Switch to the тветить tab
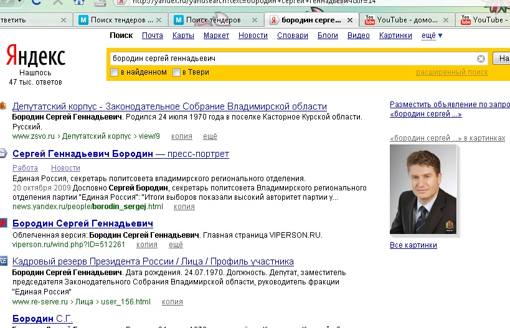Viewport: 510px width, 328px height. point(34,20)
